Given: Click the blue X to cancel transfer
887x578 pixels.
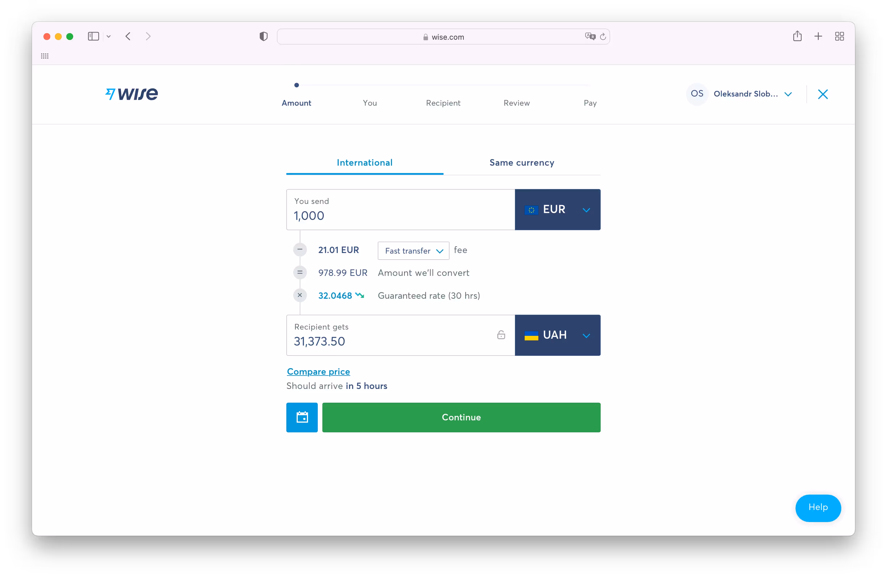Looking at the screenshot, I should coord(822,94).
